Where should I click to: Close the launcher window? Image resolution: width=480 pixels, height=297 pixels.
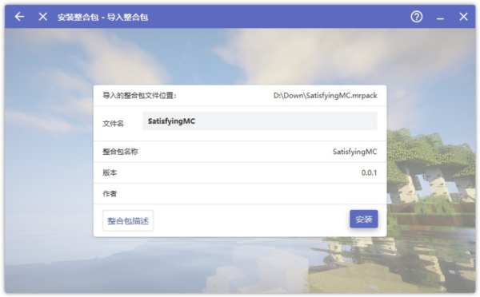(x=463, y=17)
